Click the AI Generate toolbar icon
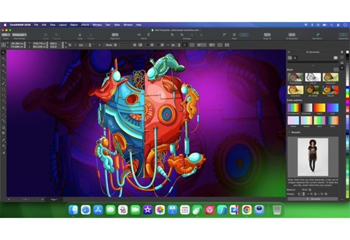The image size is (350, 240). click(x=291, y=34)
